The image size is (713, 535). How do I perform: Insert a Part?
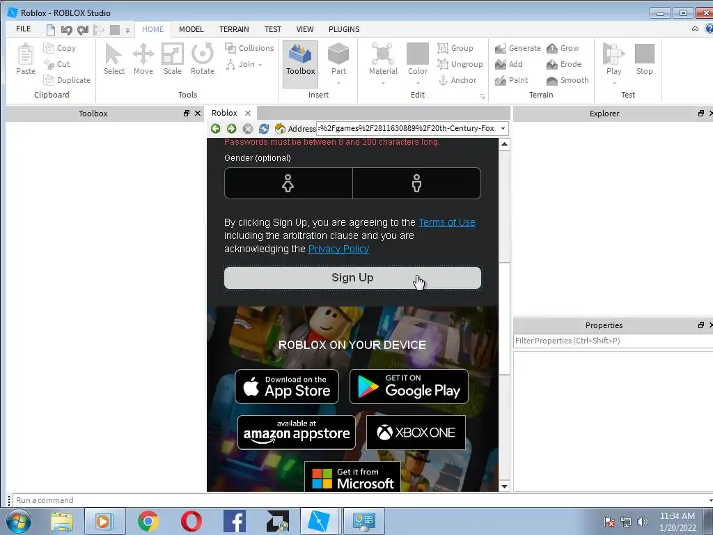click(339, 58)
